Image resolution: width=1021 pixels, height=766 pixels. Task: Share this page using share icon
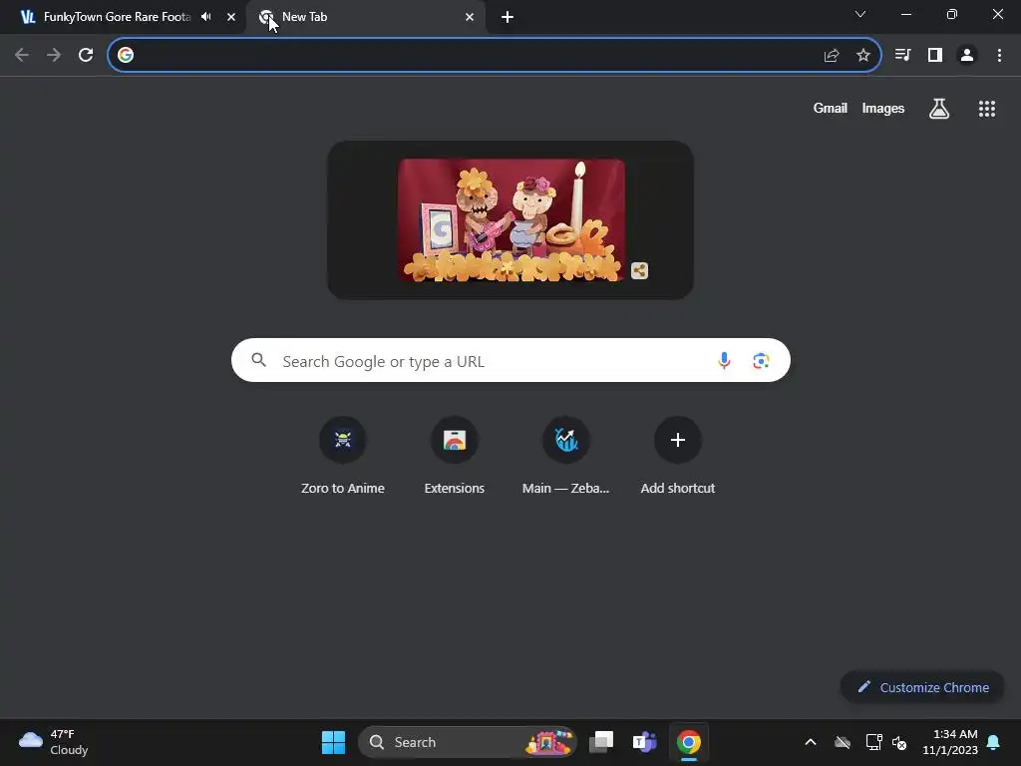pyautogui.click(x=832, y=56)
